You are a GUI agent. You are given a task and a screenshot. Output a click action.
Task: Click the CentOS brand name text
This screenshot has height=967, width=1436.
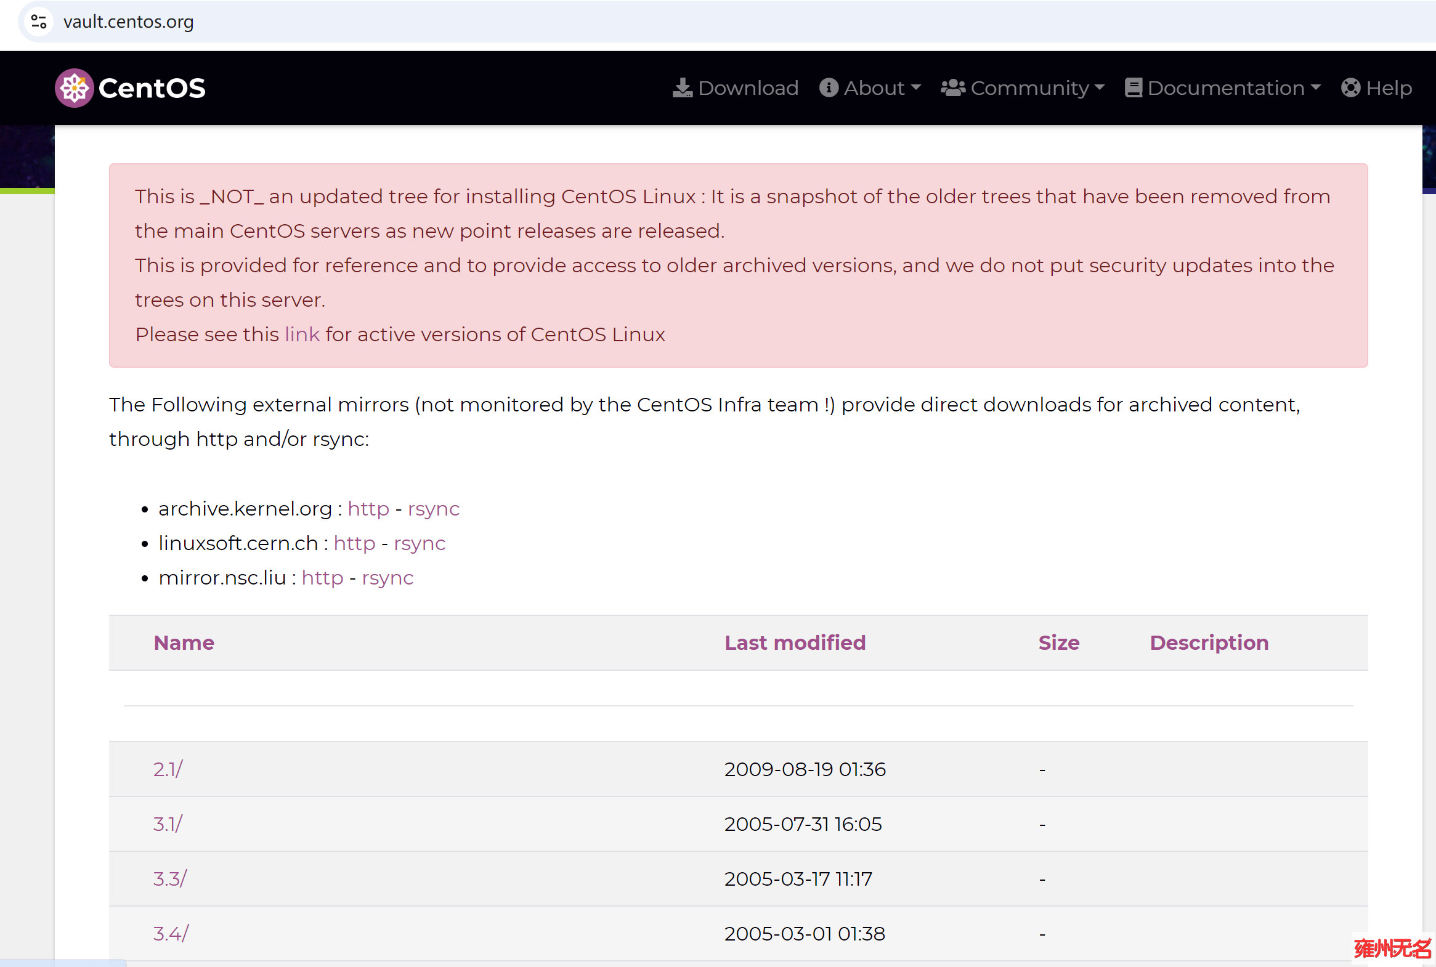tap(152, 88)
